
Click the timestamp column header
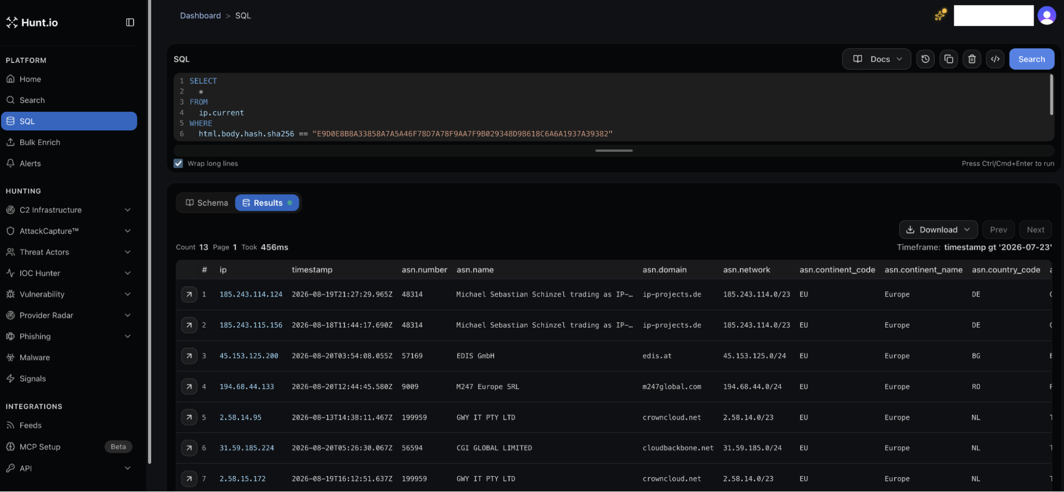312,270
